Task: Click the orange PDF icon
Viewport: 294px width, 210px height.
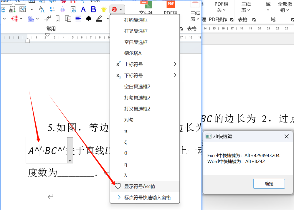Action: pyautogui.click(x=171, y=4)
